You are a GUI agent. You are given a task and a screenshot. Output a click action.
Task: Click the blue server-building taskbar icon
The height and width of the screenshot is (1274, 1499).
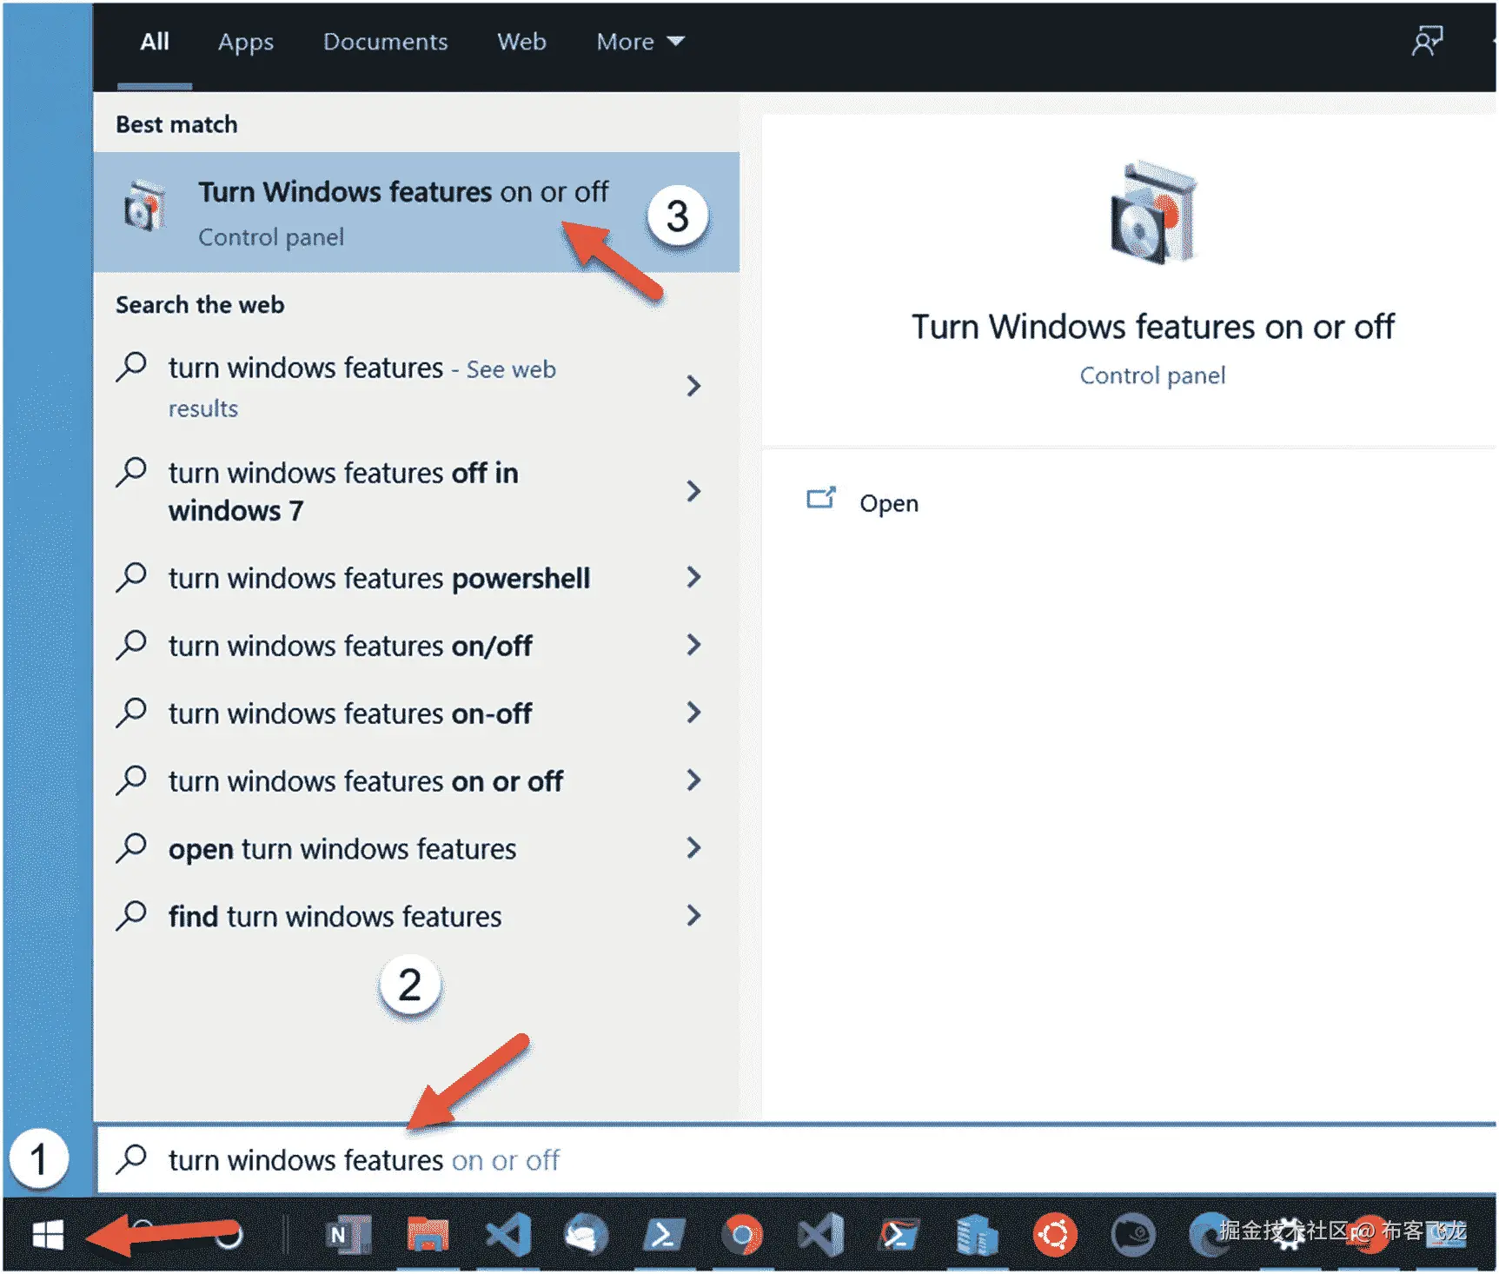pyautogui.click(x=977, y=1234)
